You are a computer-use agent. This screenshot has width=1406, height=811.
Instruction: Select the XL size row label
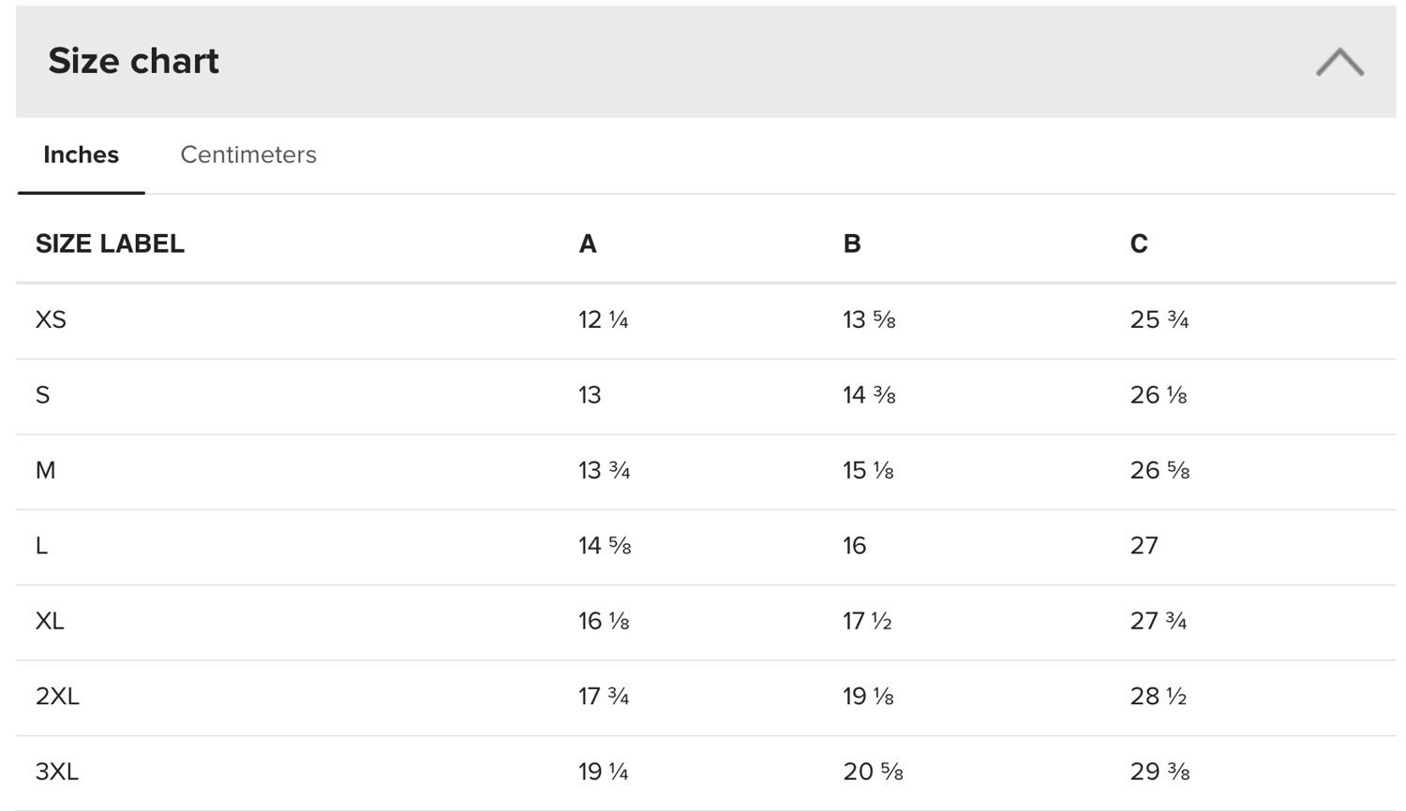50,621
